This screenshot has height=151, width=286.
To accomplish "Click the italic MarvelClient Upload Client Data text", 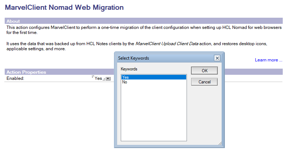I will [167, 44].
